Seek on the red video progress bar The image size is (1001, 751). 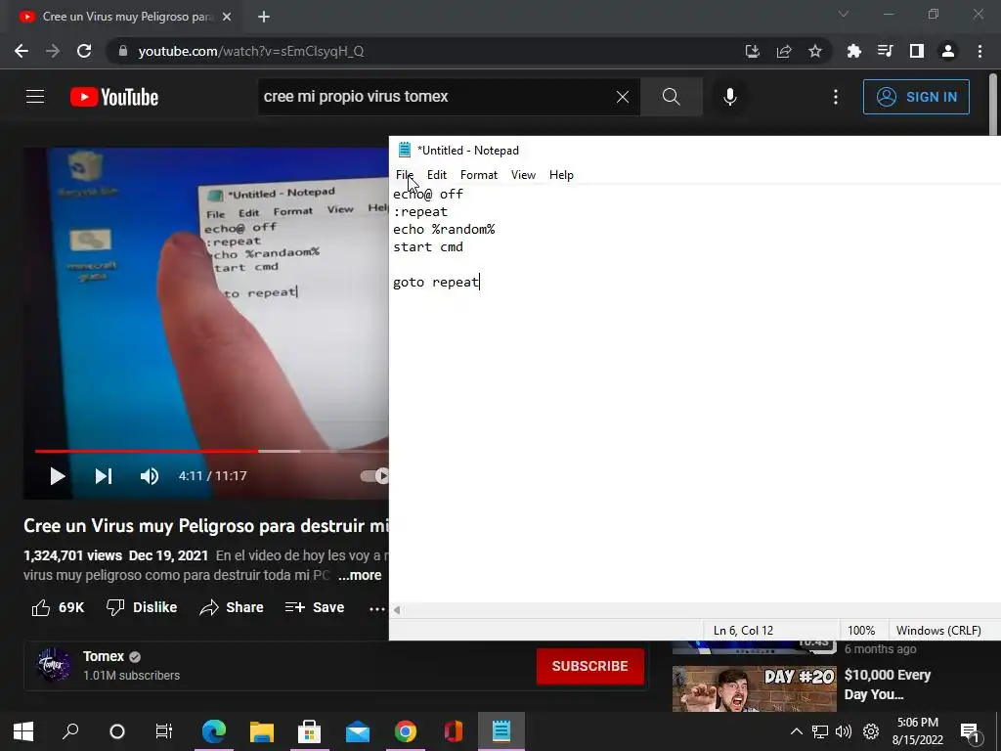tap(147, 451)
